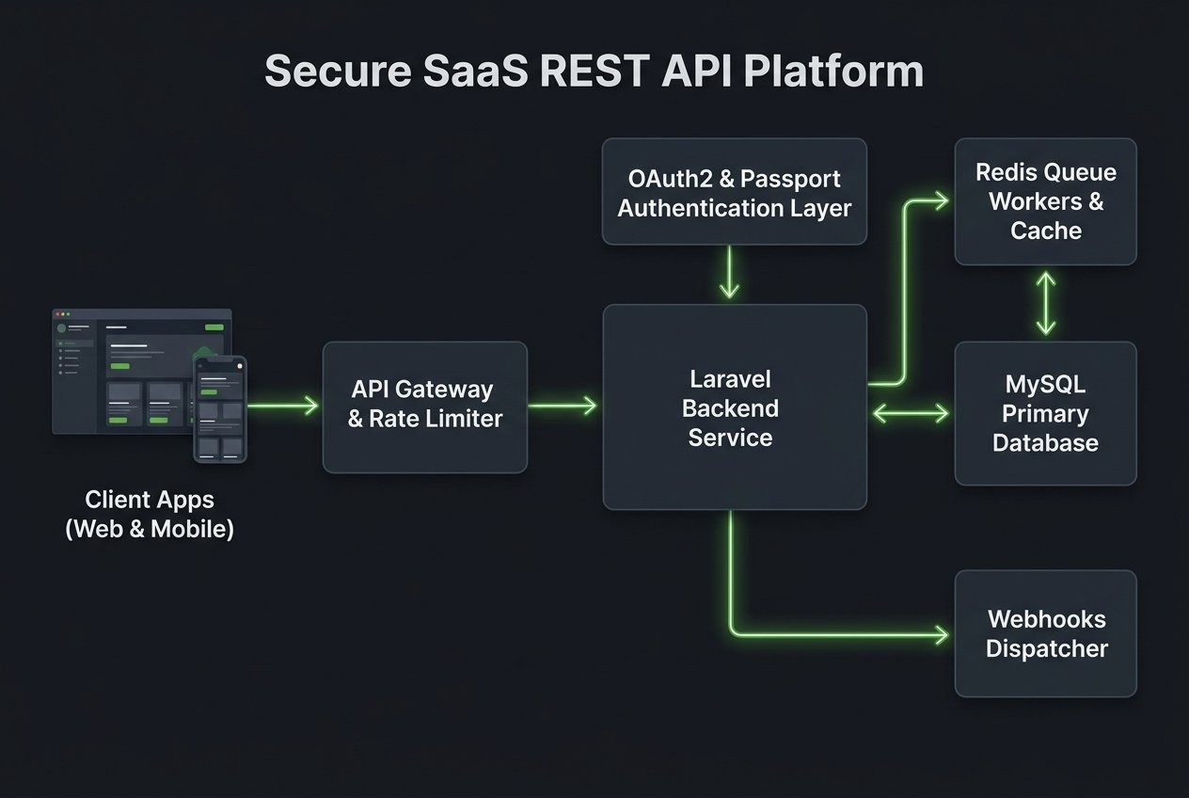Select the mobile phone app mockup

click(220, 409)
